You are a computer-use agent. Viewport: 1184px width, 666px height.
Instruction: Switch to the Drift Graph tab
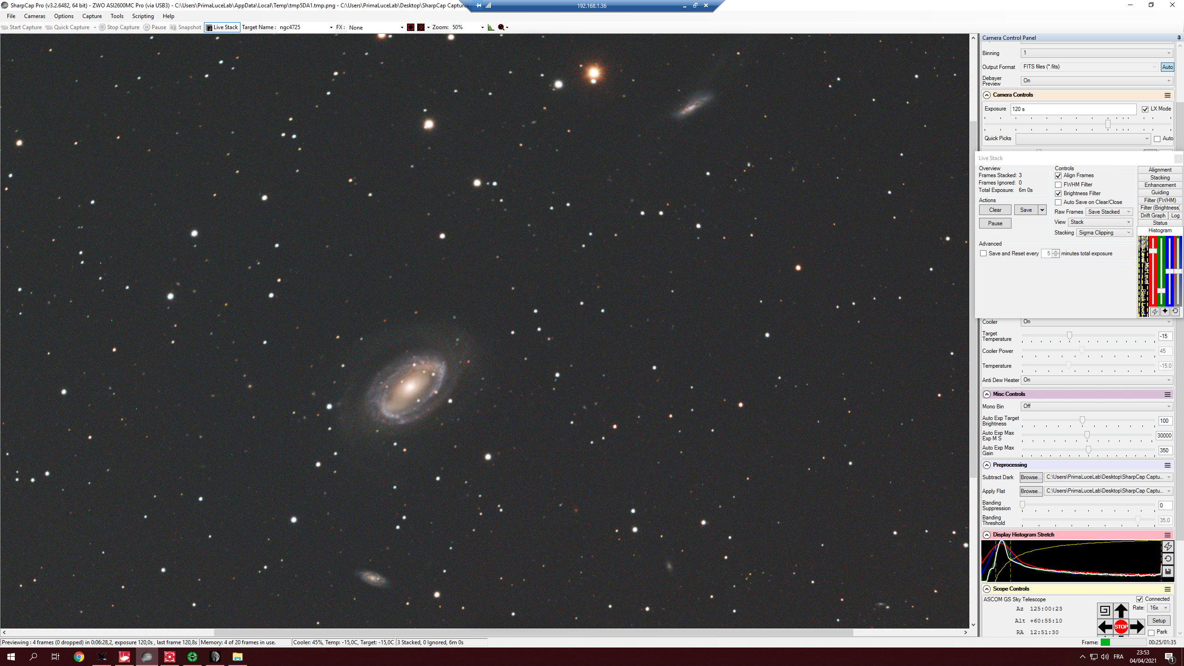[1153, 216]
